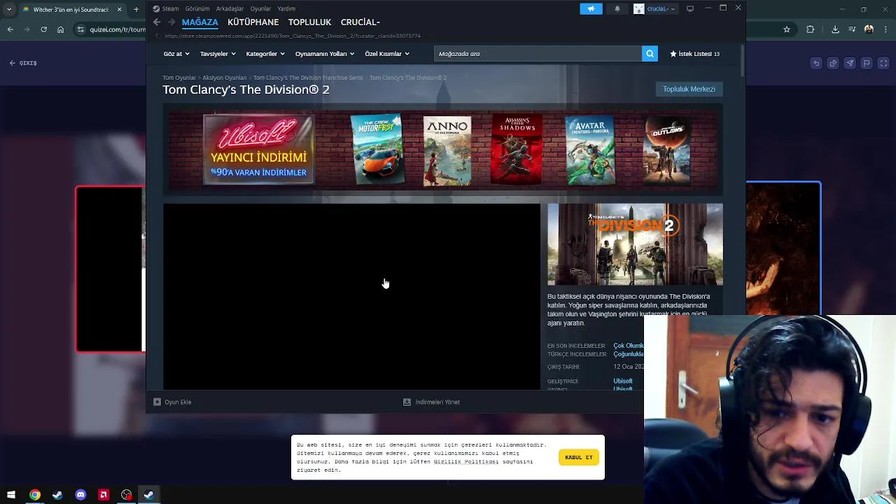
Task: Click the İstek Listesi star icon
Action: click(x=673, y=54)
